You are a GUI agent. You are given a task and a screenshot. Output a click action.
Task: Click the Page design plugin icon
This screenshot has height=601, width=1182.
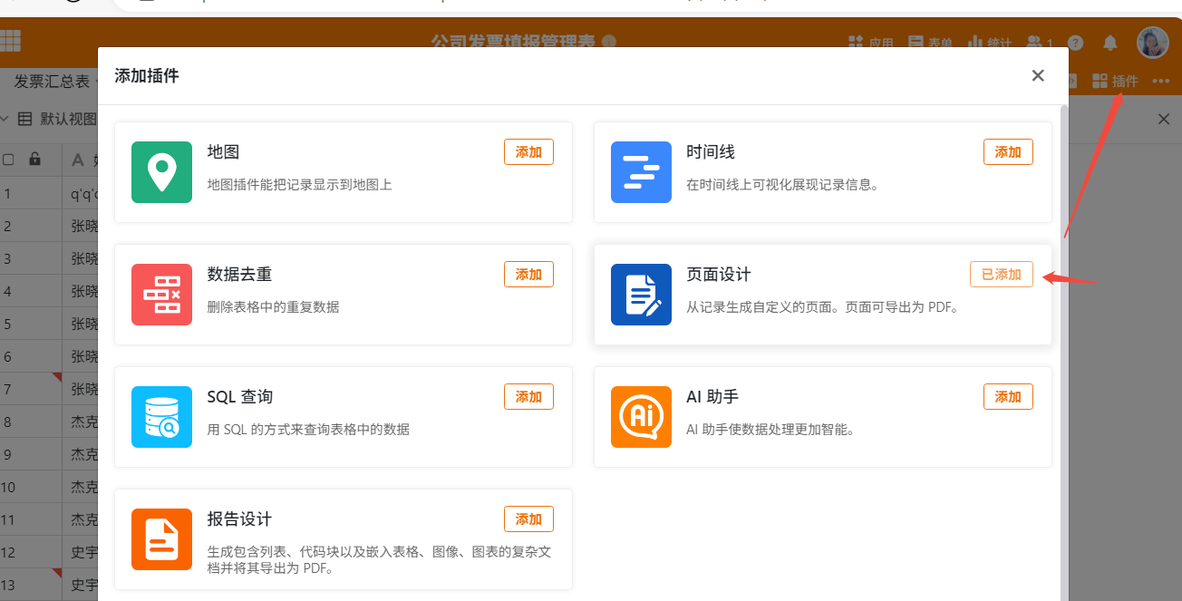pyautogui.click(x=641, y=295)
